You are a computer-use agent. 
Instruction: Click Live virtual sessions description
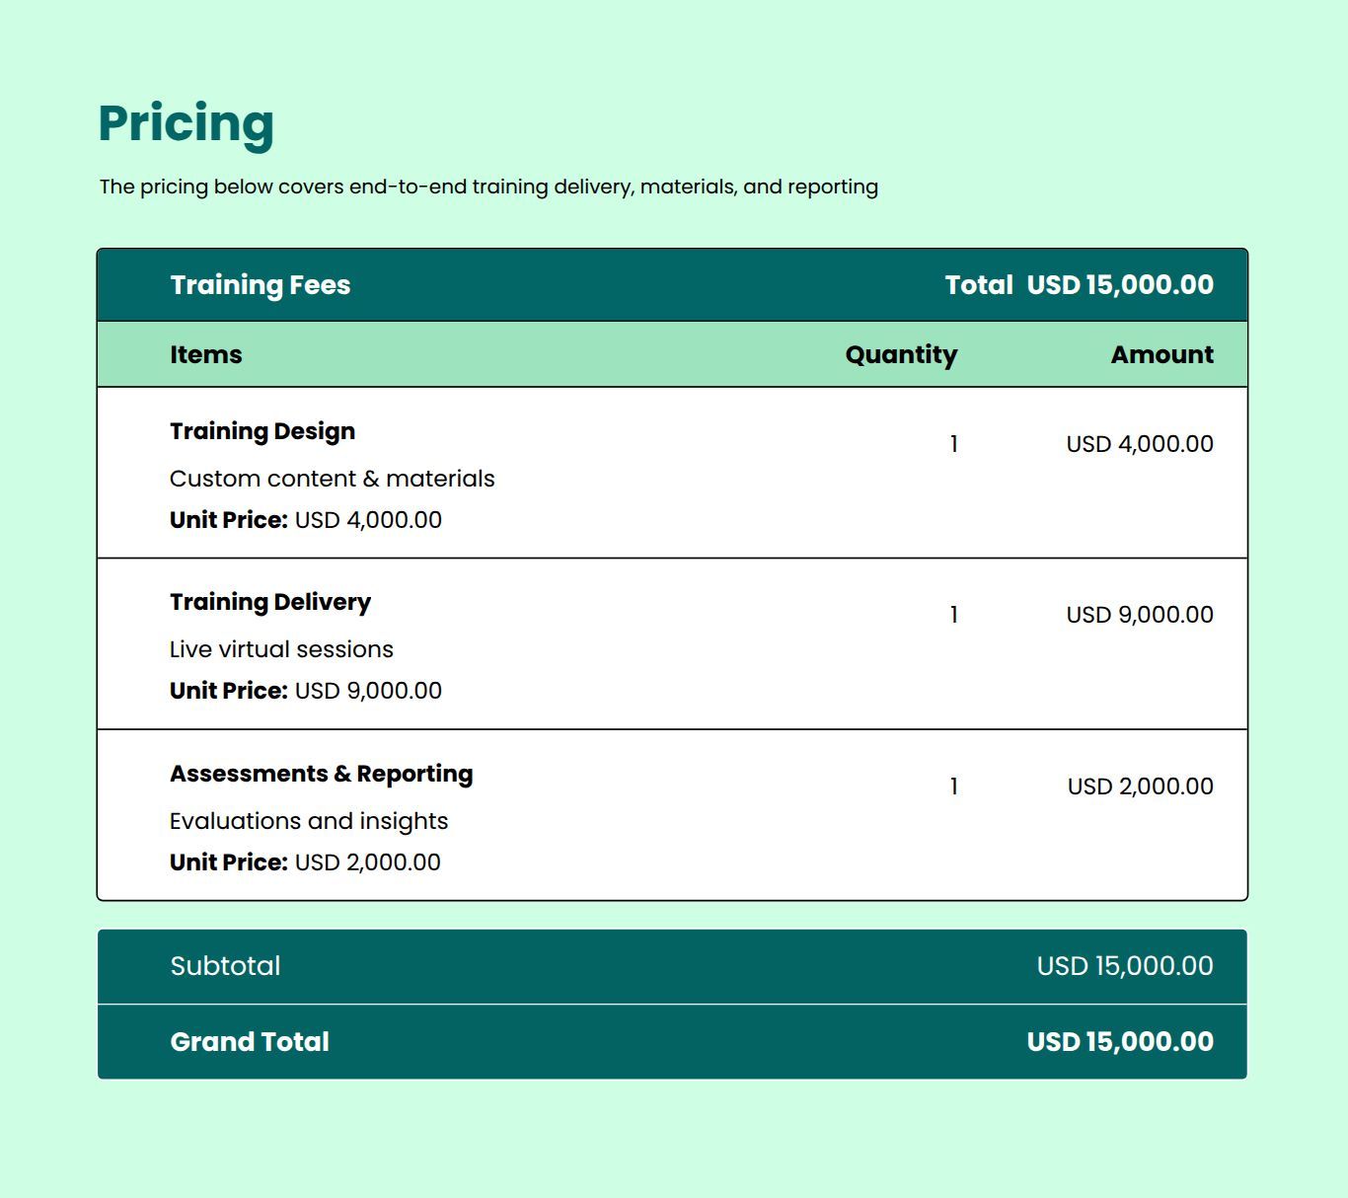click(281, 649)
